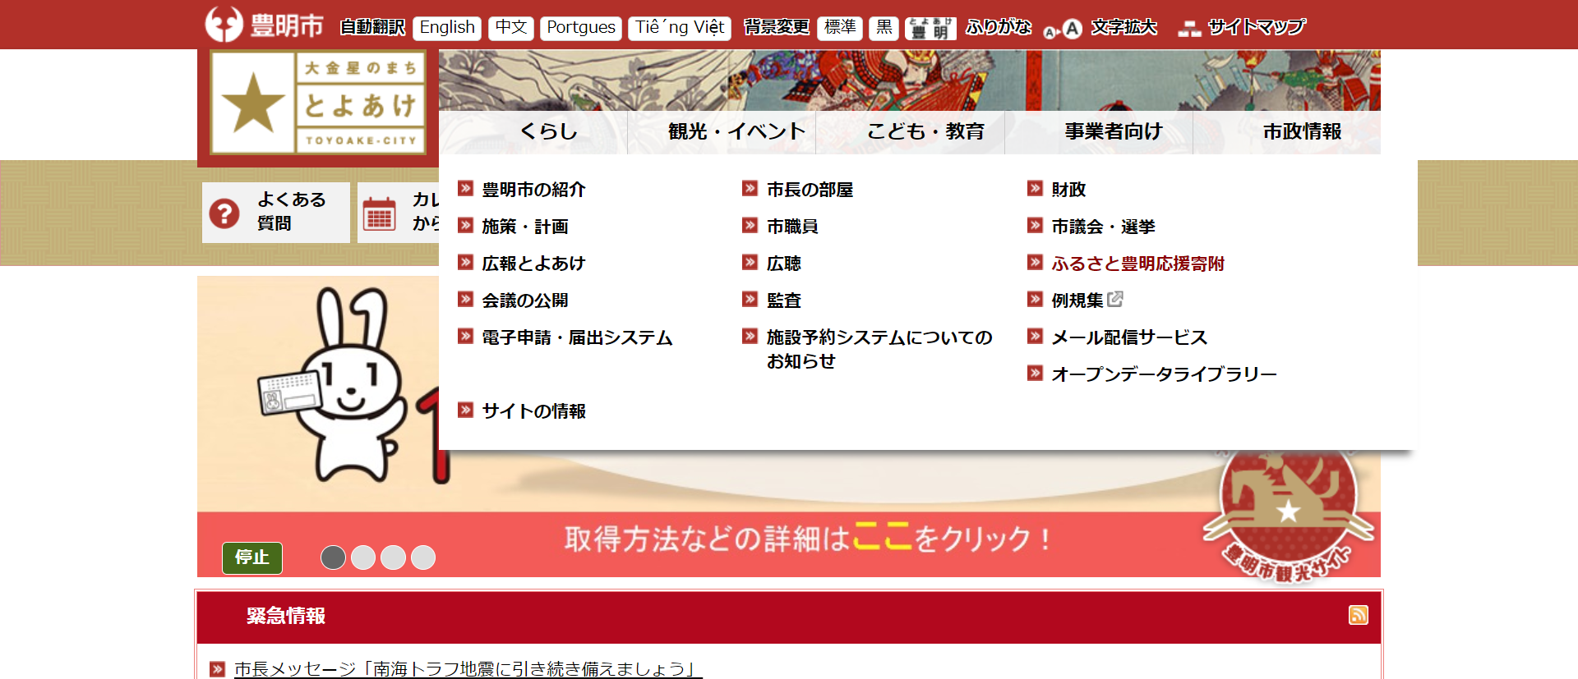Open オープンデータライブラリー link

[1164, 374]
